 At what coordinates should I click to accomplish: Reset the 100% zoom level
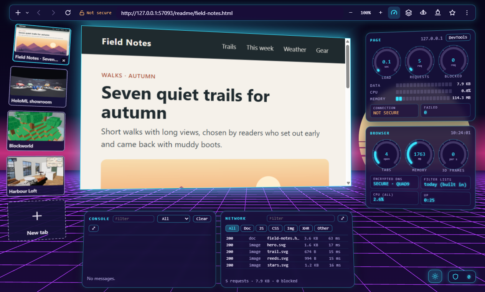pyautogui.click(x=366, y=13)
